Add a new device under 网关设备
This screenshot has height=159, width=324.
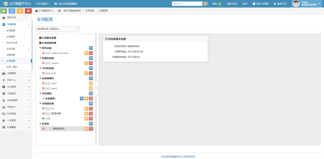coord(91,48)
